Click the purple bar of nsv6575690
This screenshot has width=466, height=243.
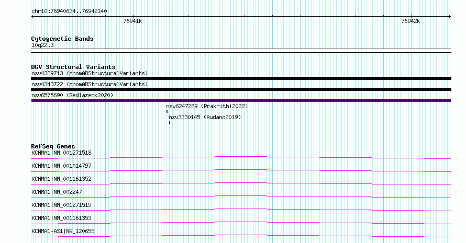pos(241,100)
